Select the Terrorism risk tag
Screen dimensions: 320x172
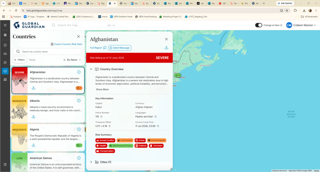point(156,146)
